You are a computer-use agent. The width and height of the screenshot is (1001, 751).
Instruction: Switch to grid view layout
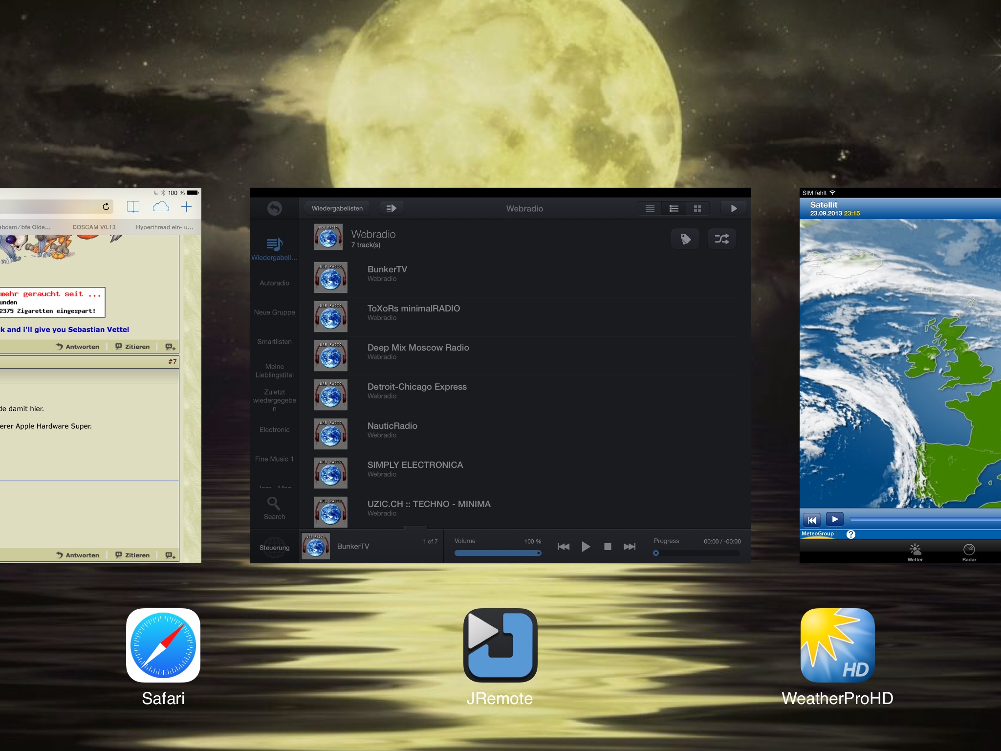point(697,208)
